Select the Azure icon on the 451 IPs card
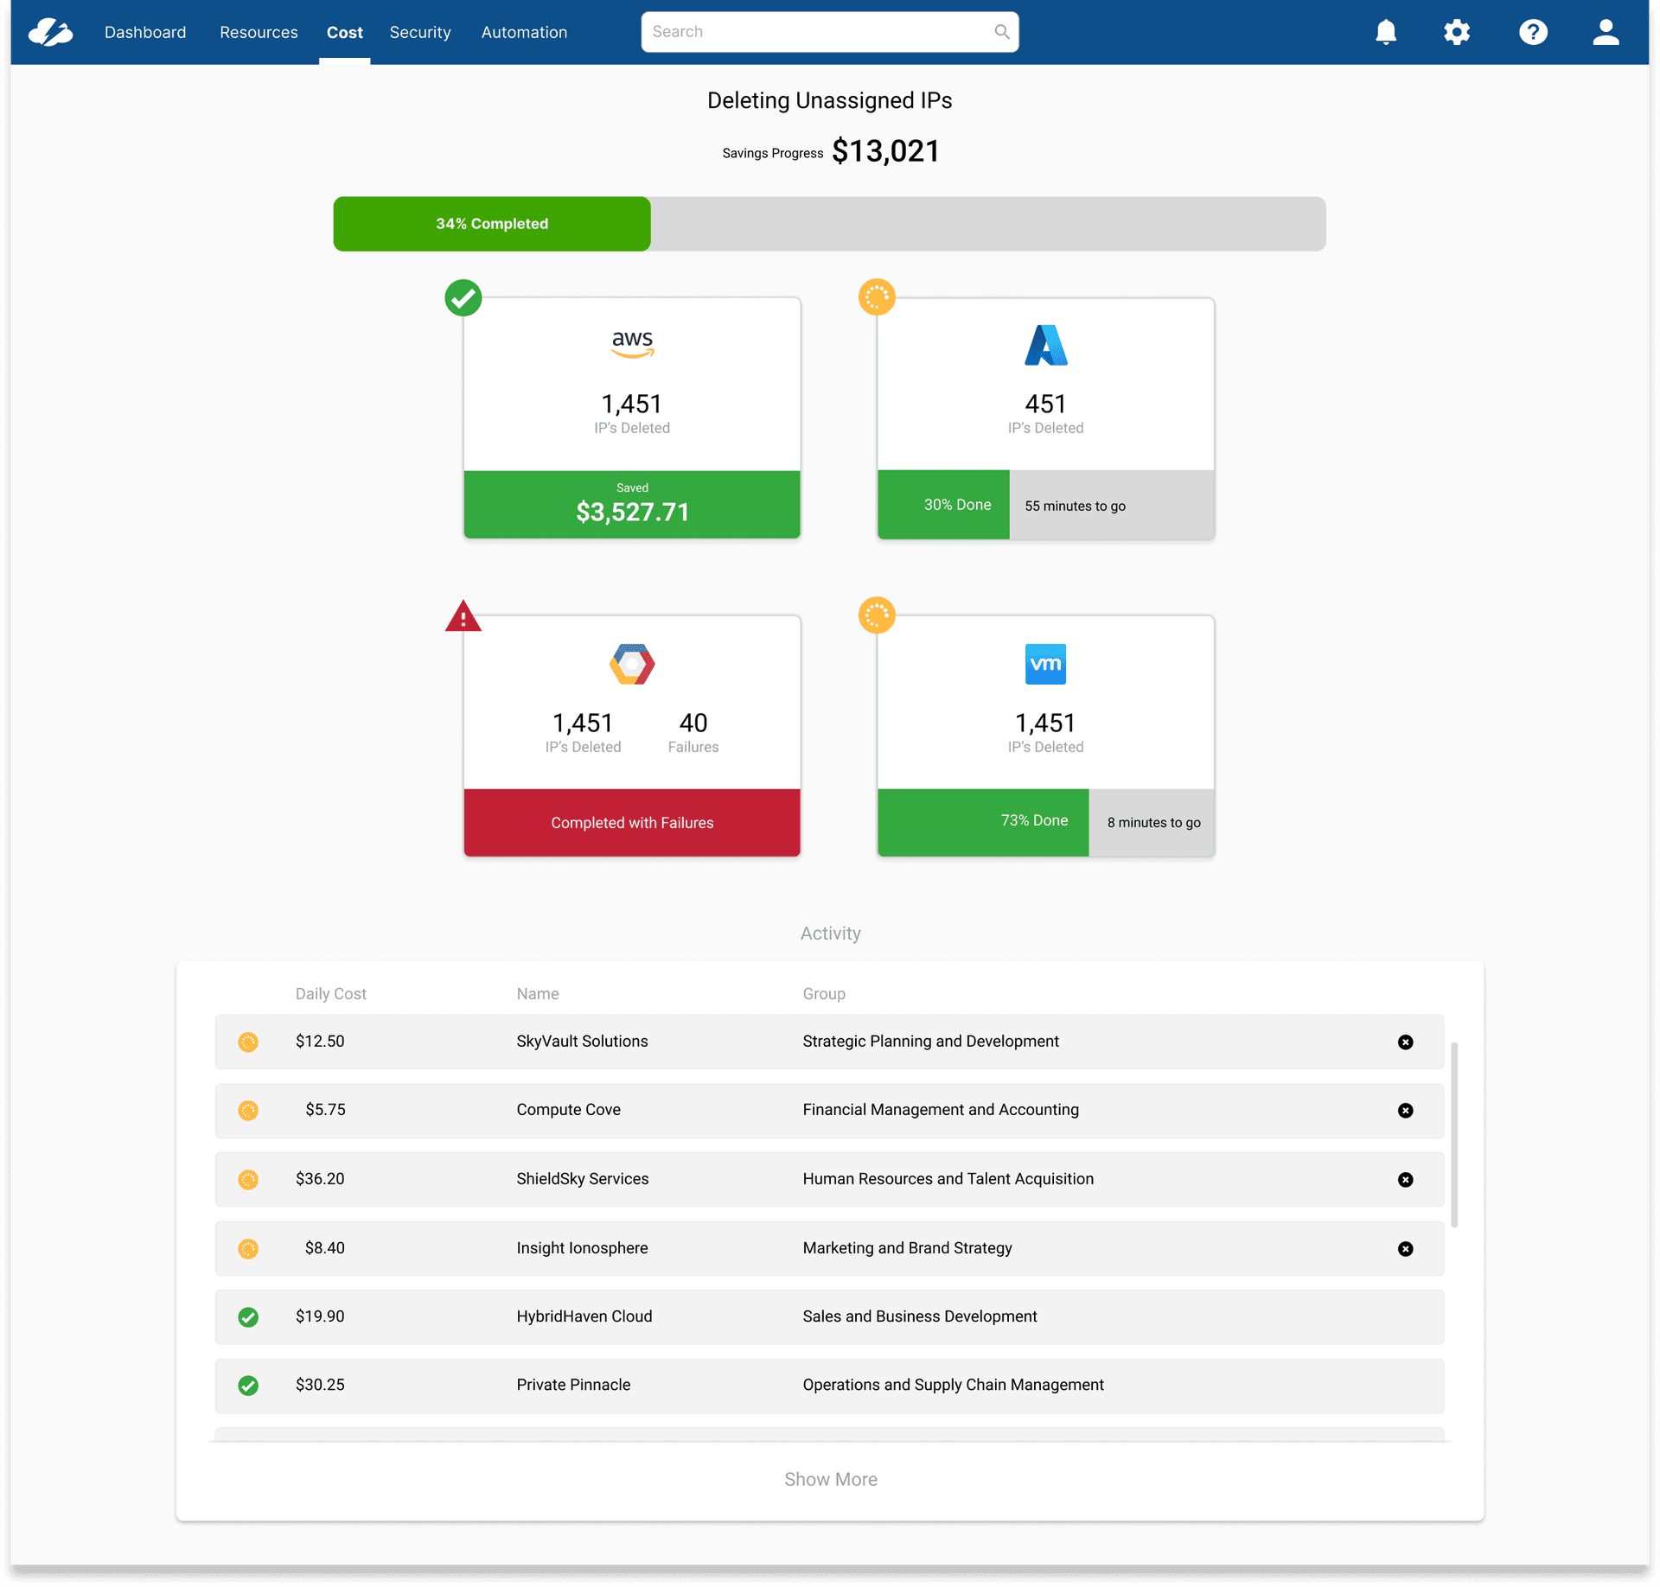Viewport: 1660px width, 1587px height. coord(1046,345)
